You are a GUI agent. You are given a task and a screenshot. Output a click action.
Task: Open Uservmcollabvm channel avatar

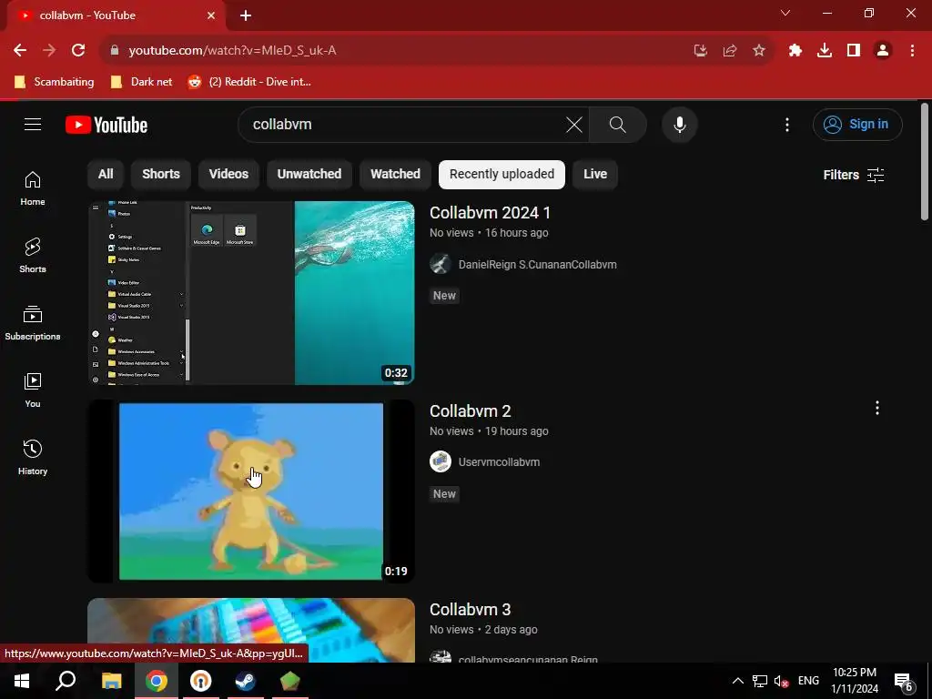[441, 461]
